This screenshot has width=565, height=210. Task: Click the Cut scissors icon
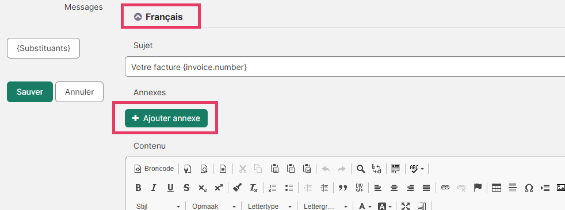[242, 169]
